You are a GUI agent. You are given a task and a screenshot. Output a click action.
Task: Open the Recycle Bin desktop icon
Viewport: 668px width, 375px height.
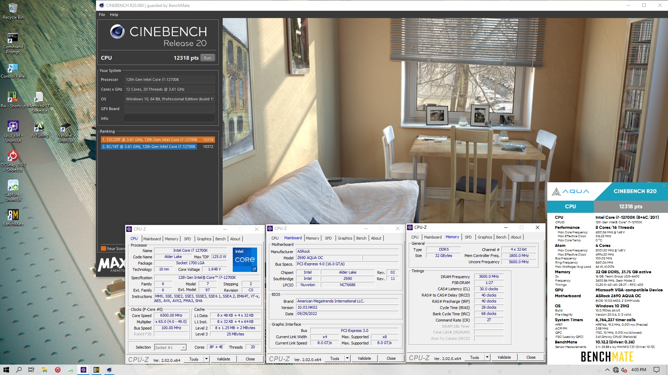coord(13,11)
